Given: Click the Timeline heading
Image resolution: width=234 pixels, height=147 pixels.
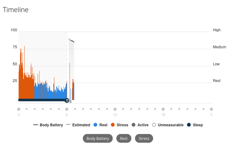Looking at the screenshot, I should pyautogui.click(x=16, y=10).
